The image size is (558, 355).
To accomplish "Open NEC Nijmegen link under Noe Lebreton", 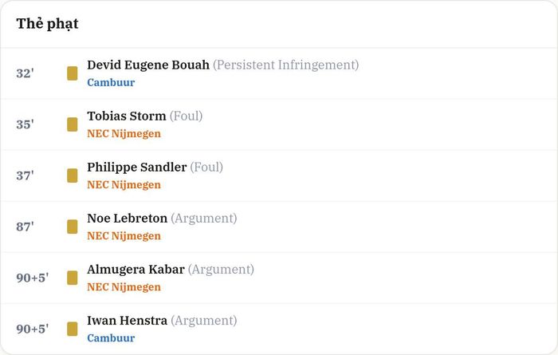I will tap(124, 236).
